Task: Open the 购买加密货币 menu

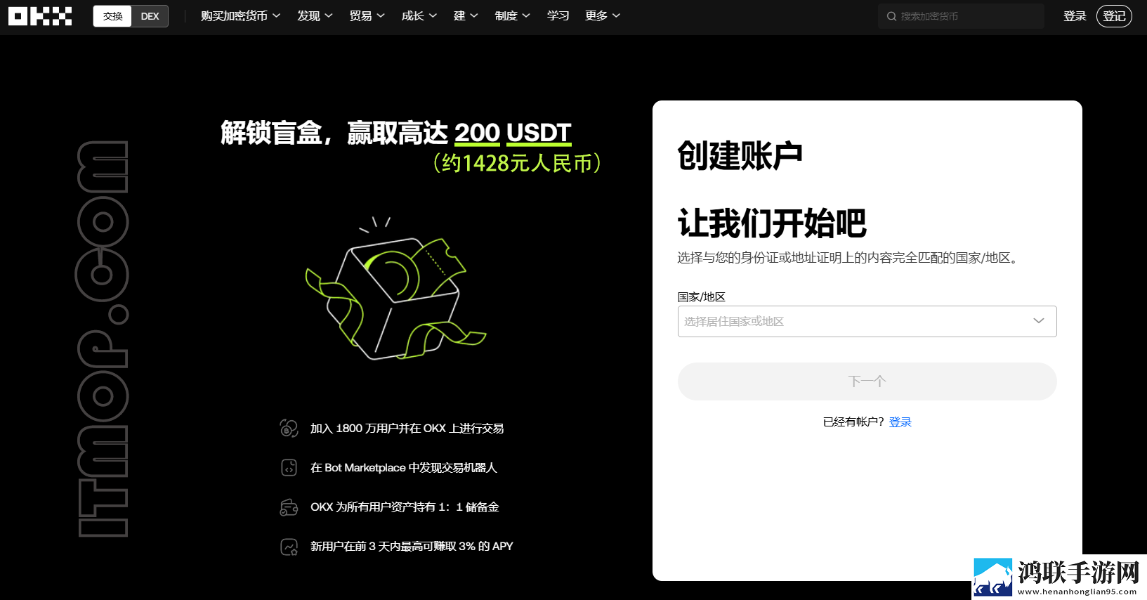Action: pos(240,16)
